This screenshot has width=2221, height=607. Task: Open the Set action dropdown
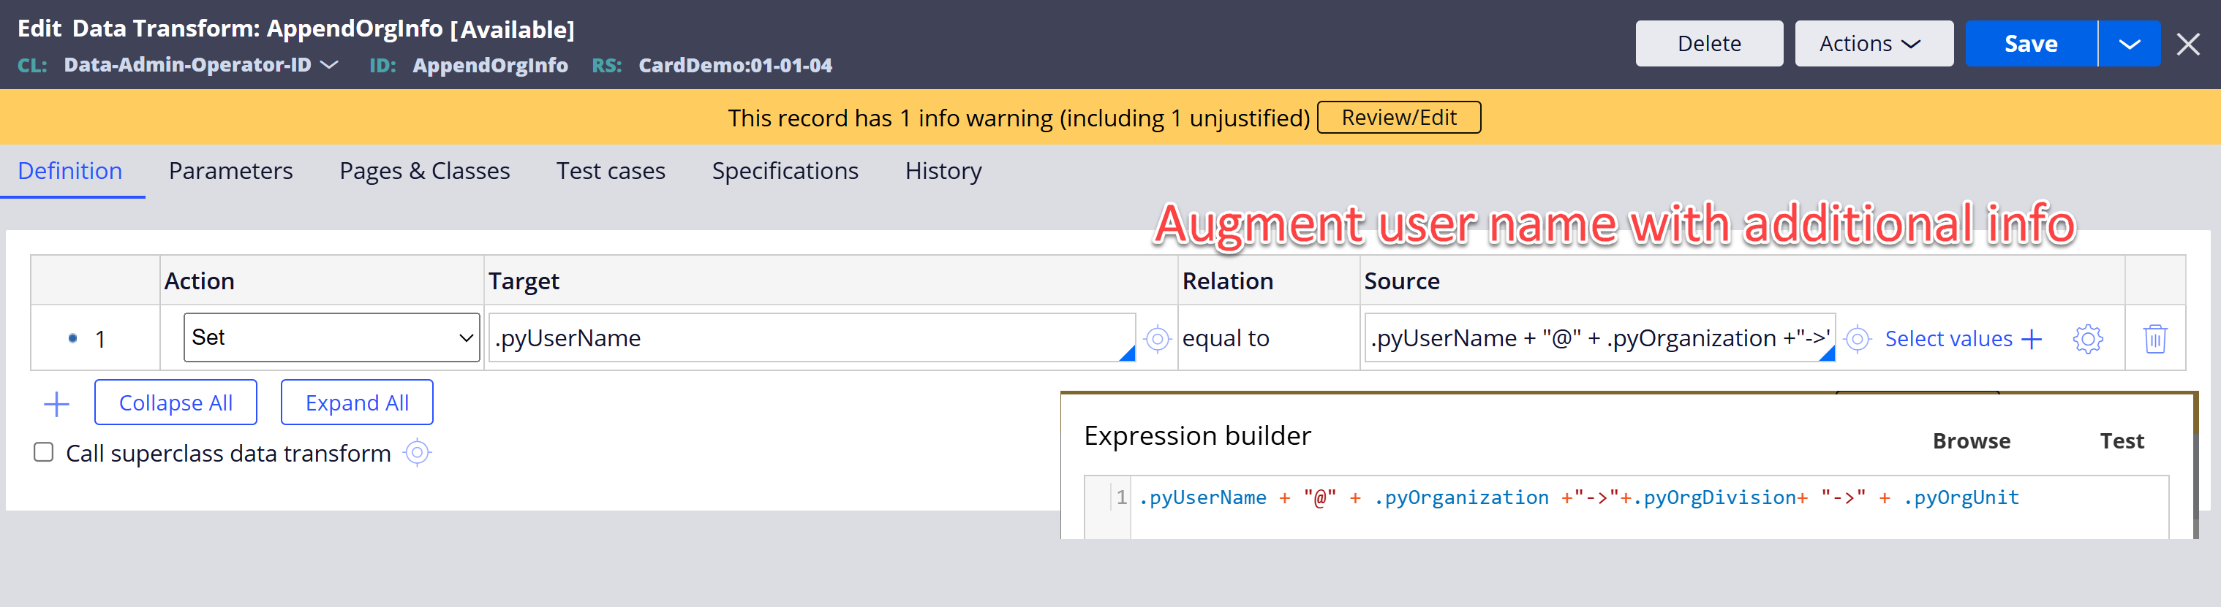(331, 337)
